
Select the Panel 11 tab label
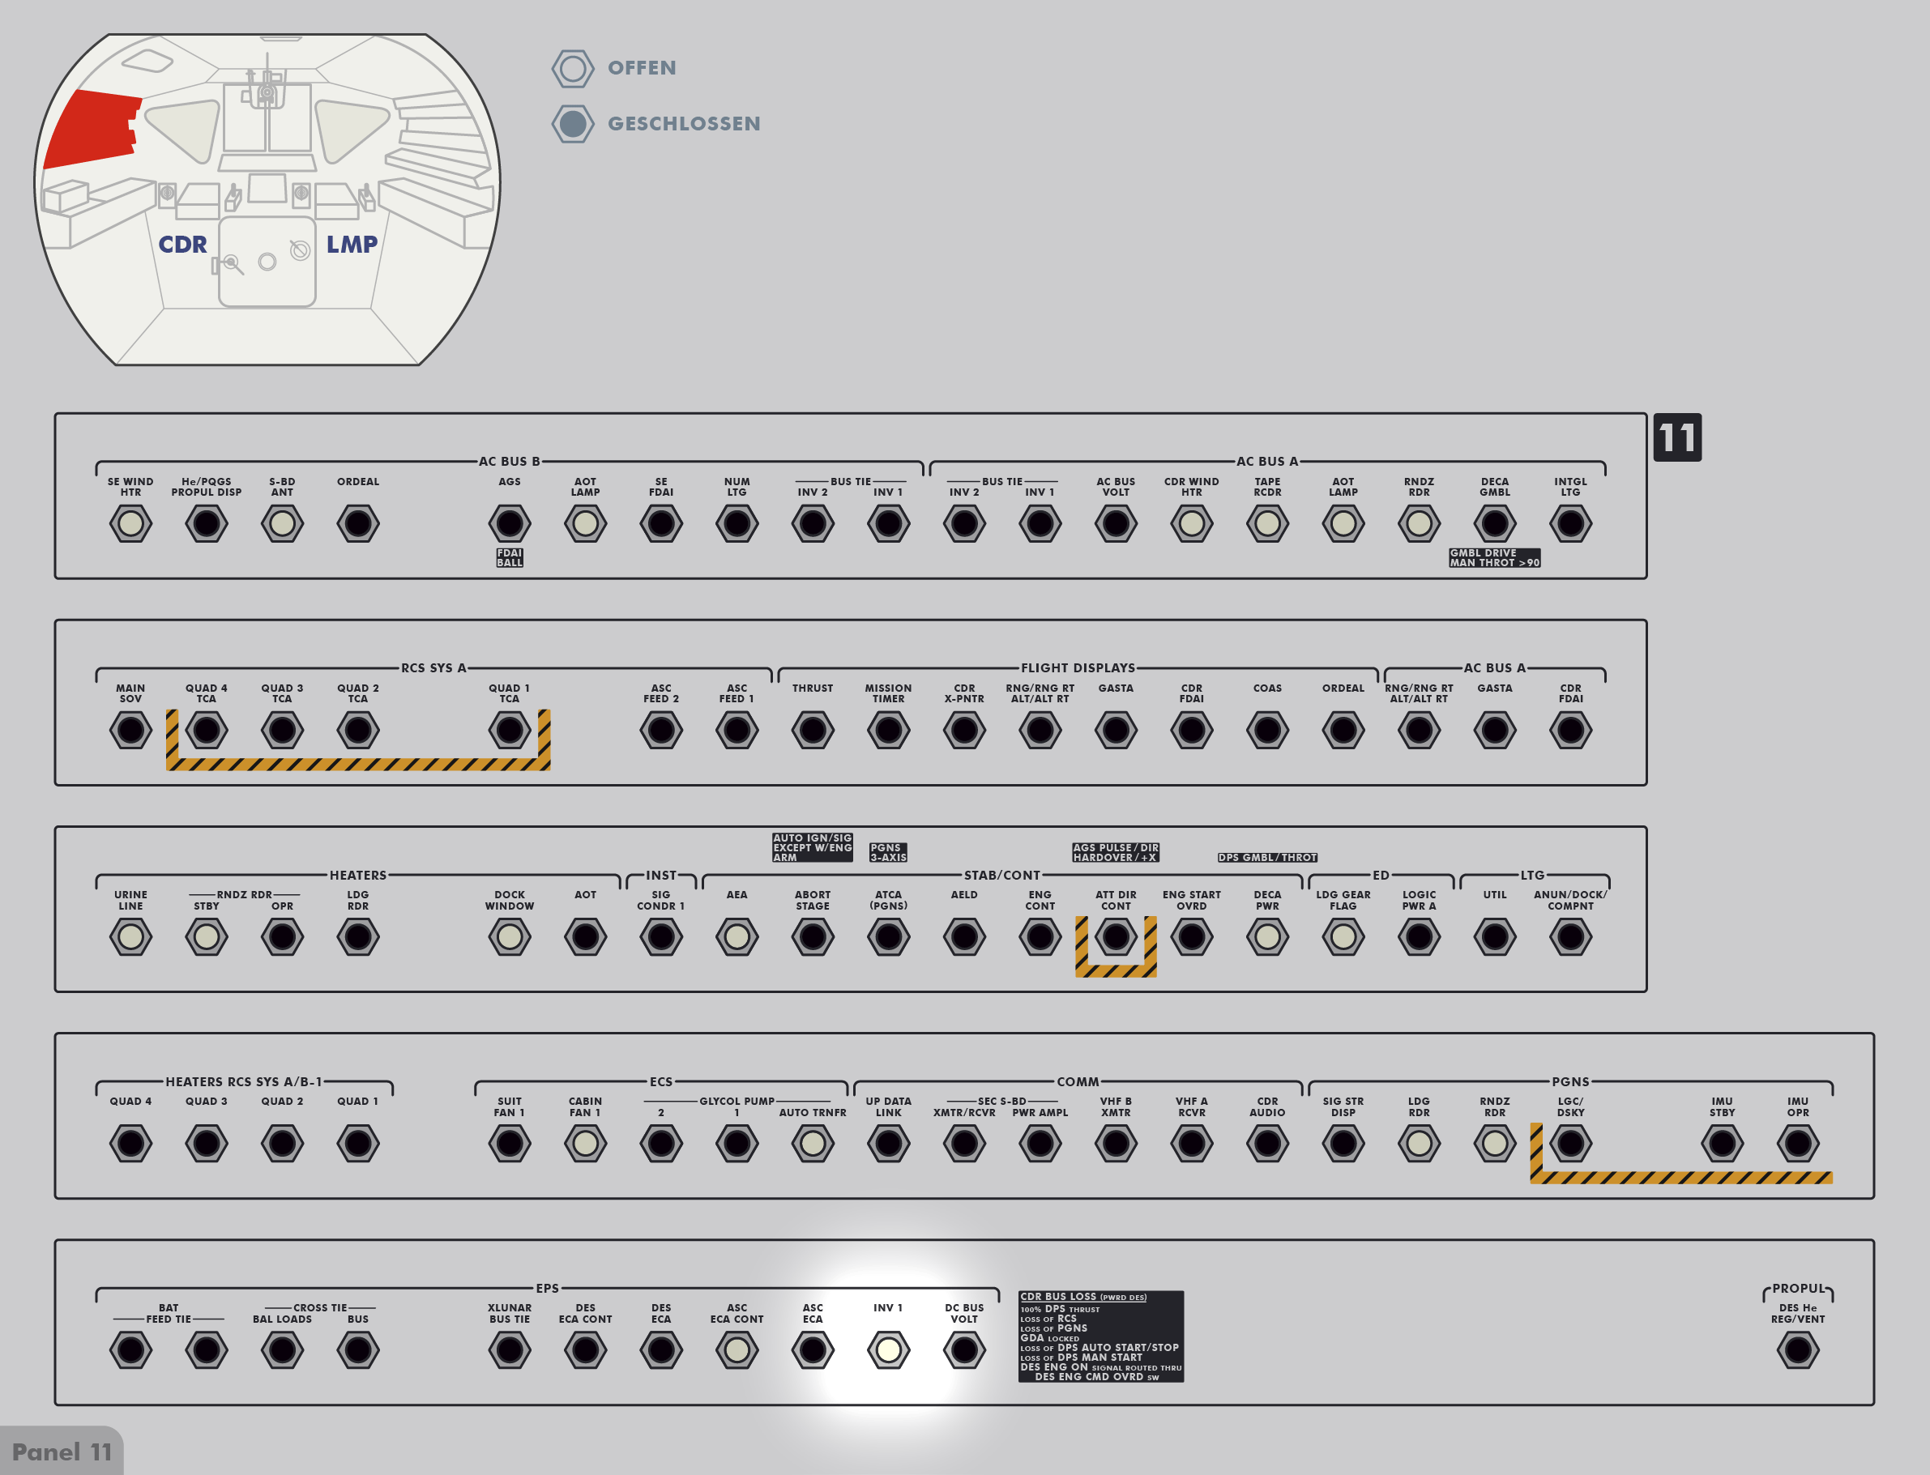(62, 1452)
